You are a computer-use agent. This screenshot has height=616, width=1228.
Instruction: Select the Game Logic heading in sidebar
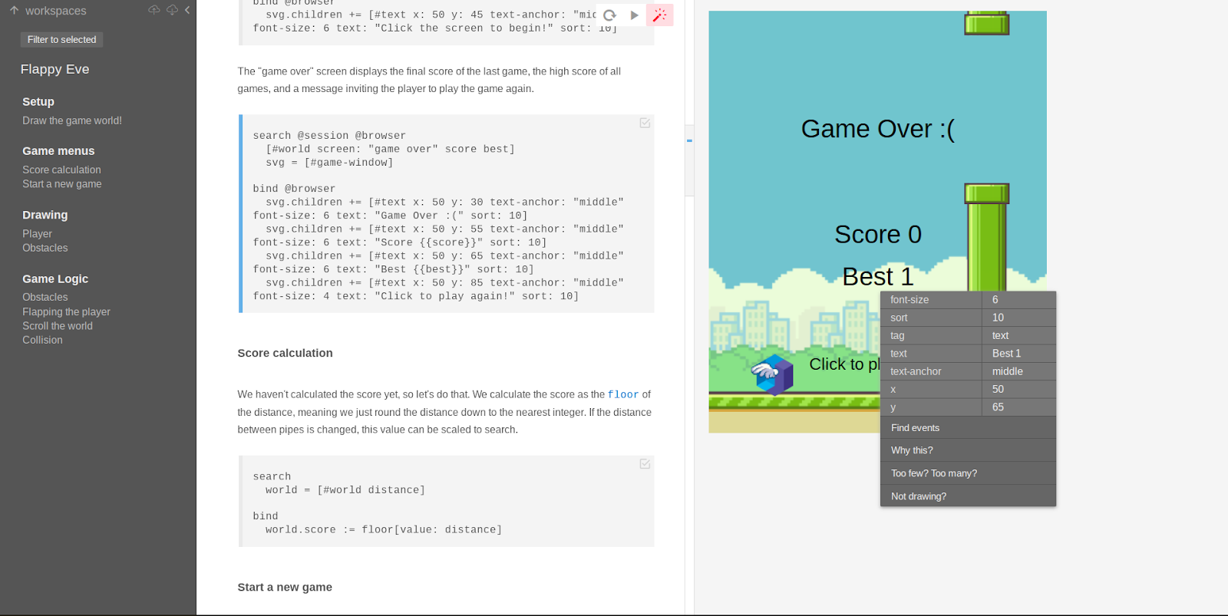click(x=55, y=279)
